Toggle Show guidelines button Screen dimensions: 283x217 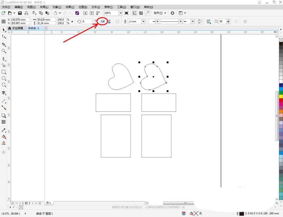147,13
